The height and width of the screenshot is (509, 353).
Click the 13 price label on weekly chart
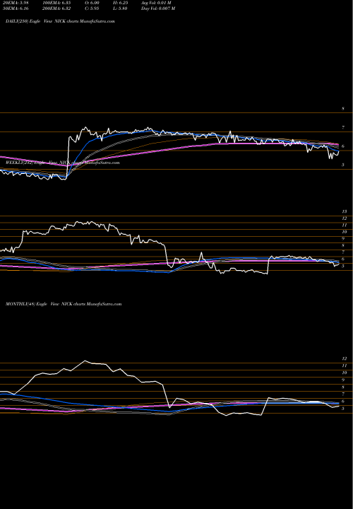point(345,211)
